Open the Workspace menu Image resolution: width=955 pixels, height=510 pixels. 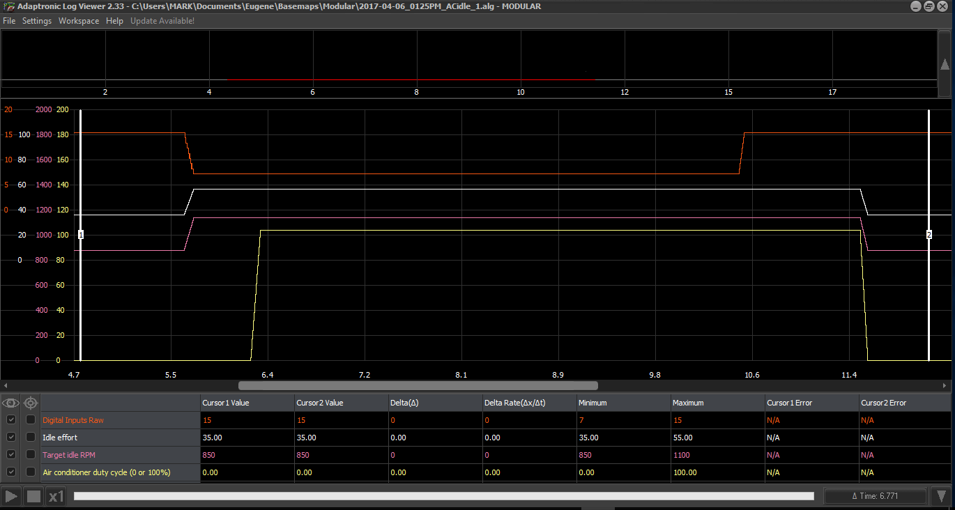pos(79,21)
